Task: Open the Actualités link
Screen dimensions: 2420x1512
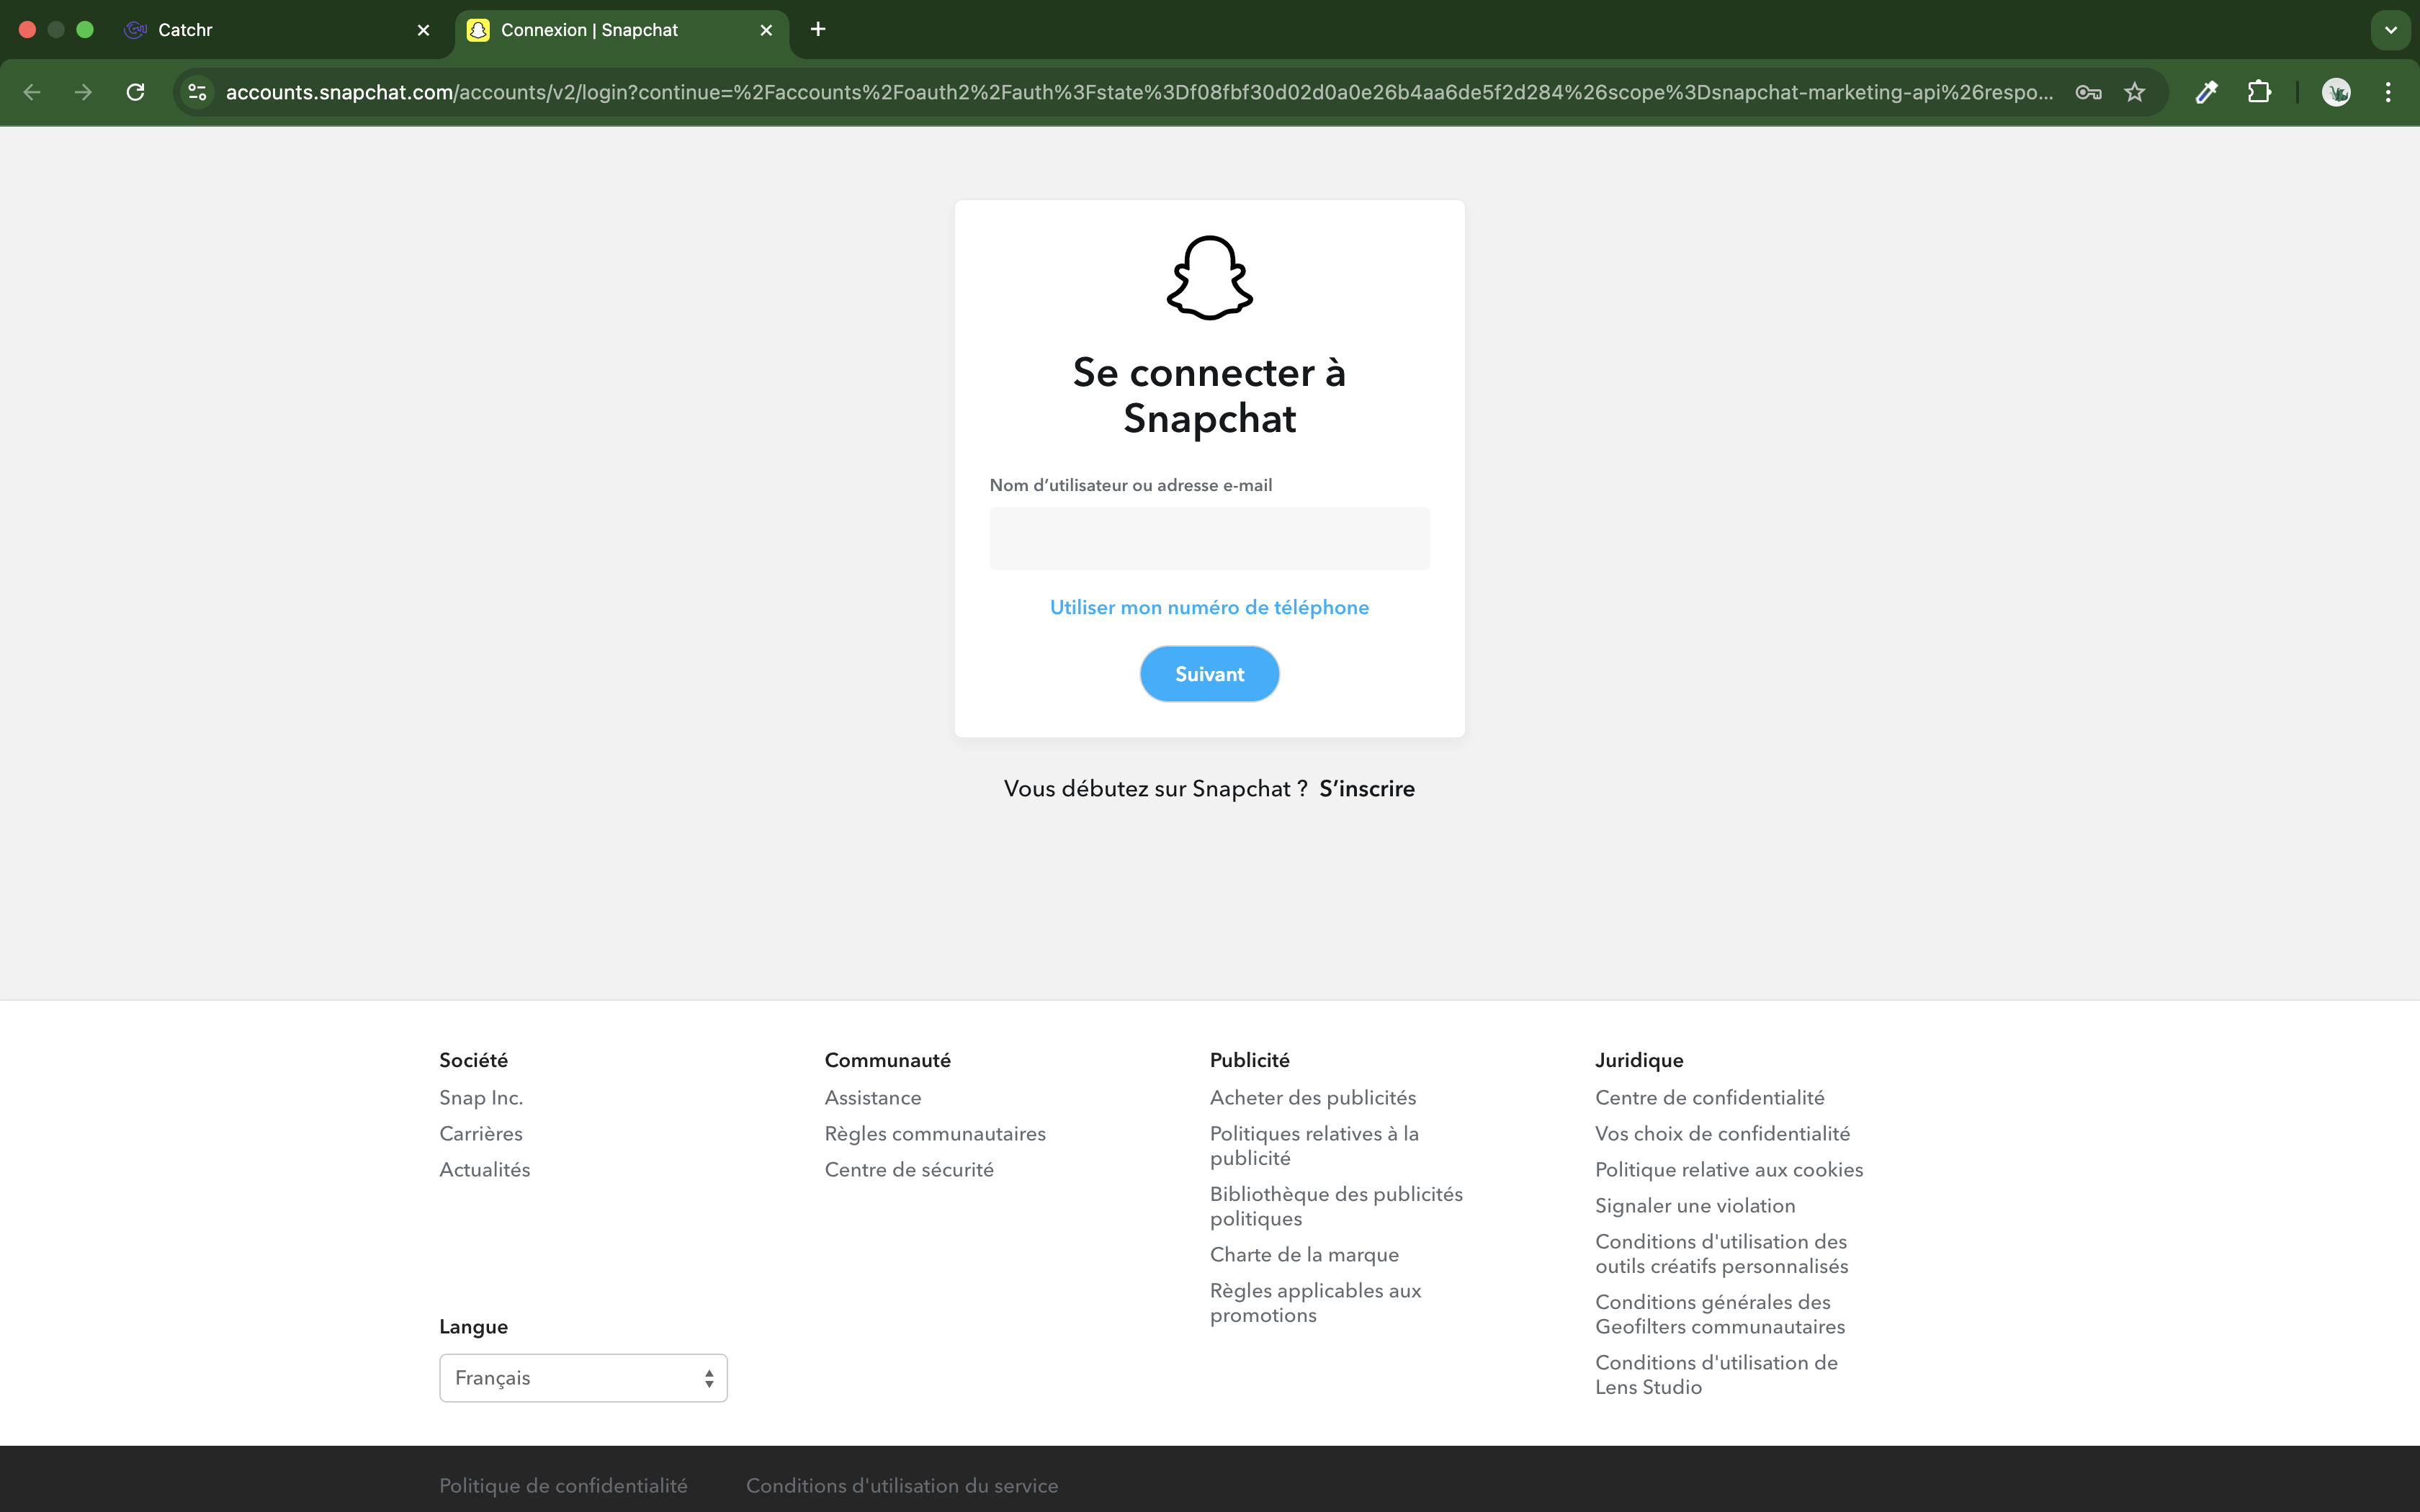Action: point(485,1170)
